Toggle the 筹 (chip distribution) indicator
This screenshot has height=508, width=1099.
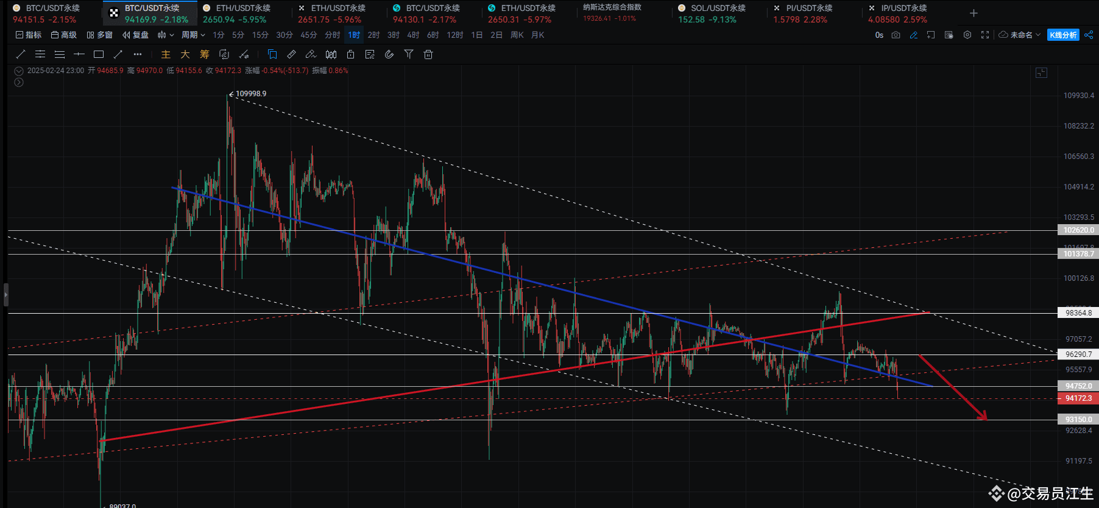(x=205, y=54)
